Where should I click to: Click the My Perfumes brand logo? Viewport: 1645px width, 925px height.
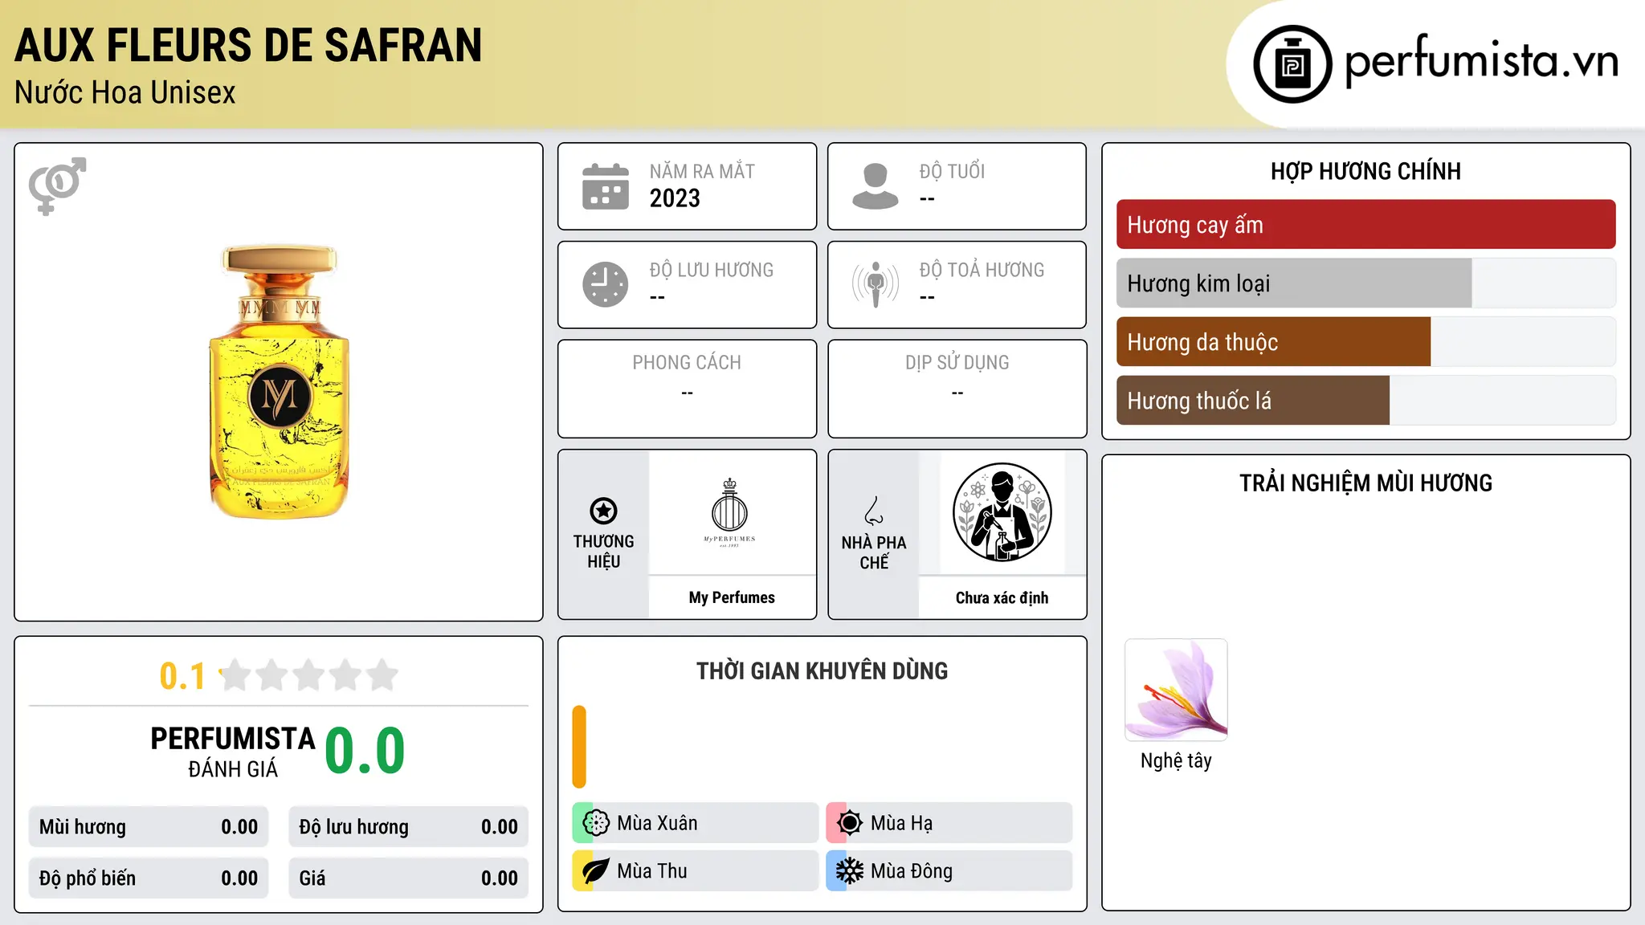(730, 512)
